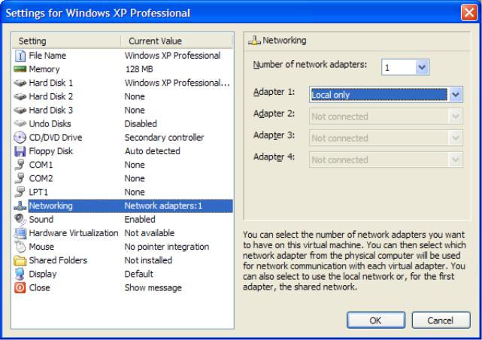
Task: Expand the Adapter 1 dropdown arrow
Action: coord(456,94)
